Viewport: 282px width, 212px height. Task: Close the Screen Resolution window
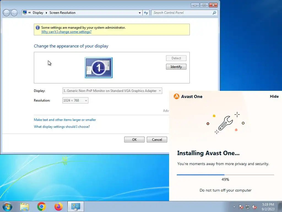(213, 5)
